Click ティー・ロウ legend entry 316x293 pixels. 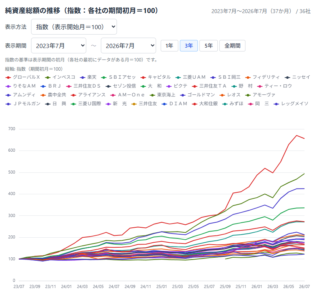click(275, 86)
